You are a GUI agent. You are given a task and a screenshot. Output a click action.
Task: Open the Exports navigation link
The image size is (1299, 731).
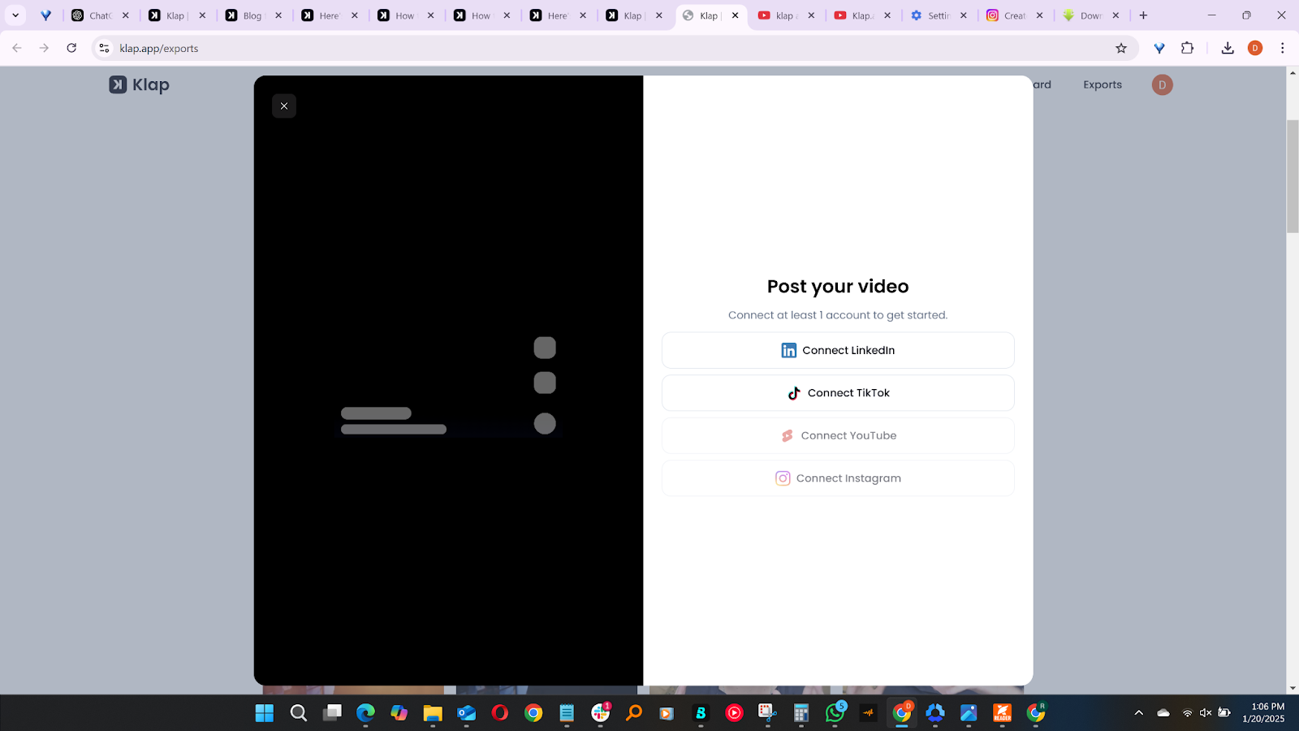1102,84
